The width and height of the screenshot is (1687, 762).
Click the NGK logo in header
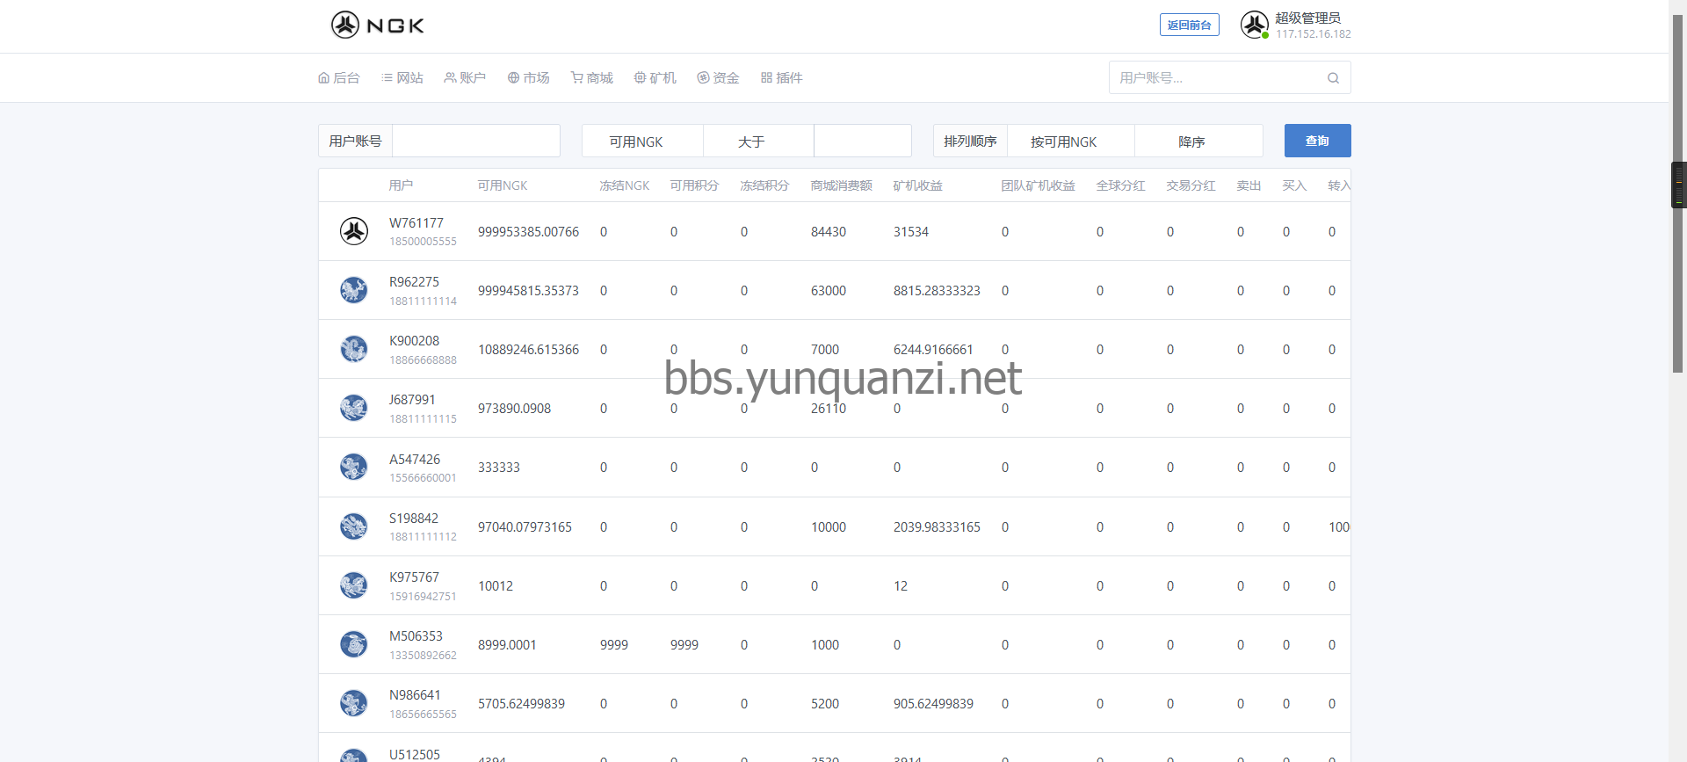pos(378,25)
